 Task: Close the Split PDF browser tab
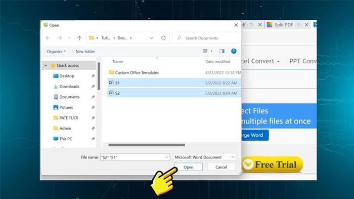(x=306, y=25)
